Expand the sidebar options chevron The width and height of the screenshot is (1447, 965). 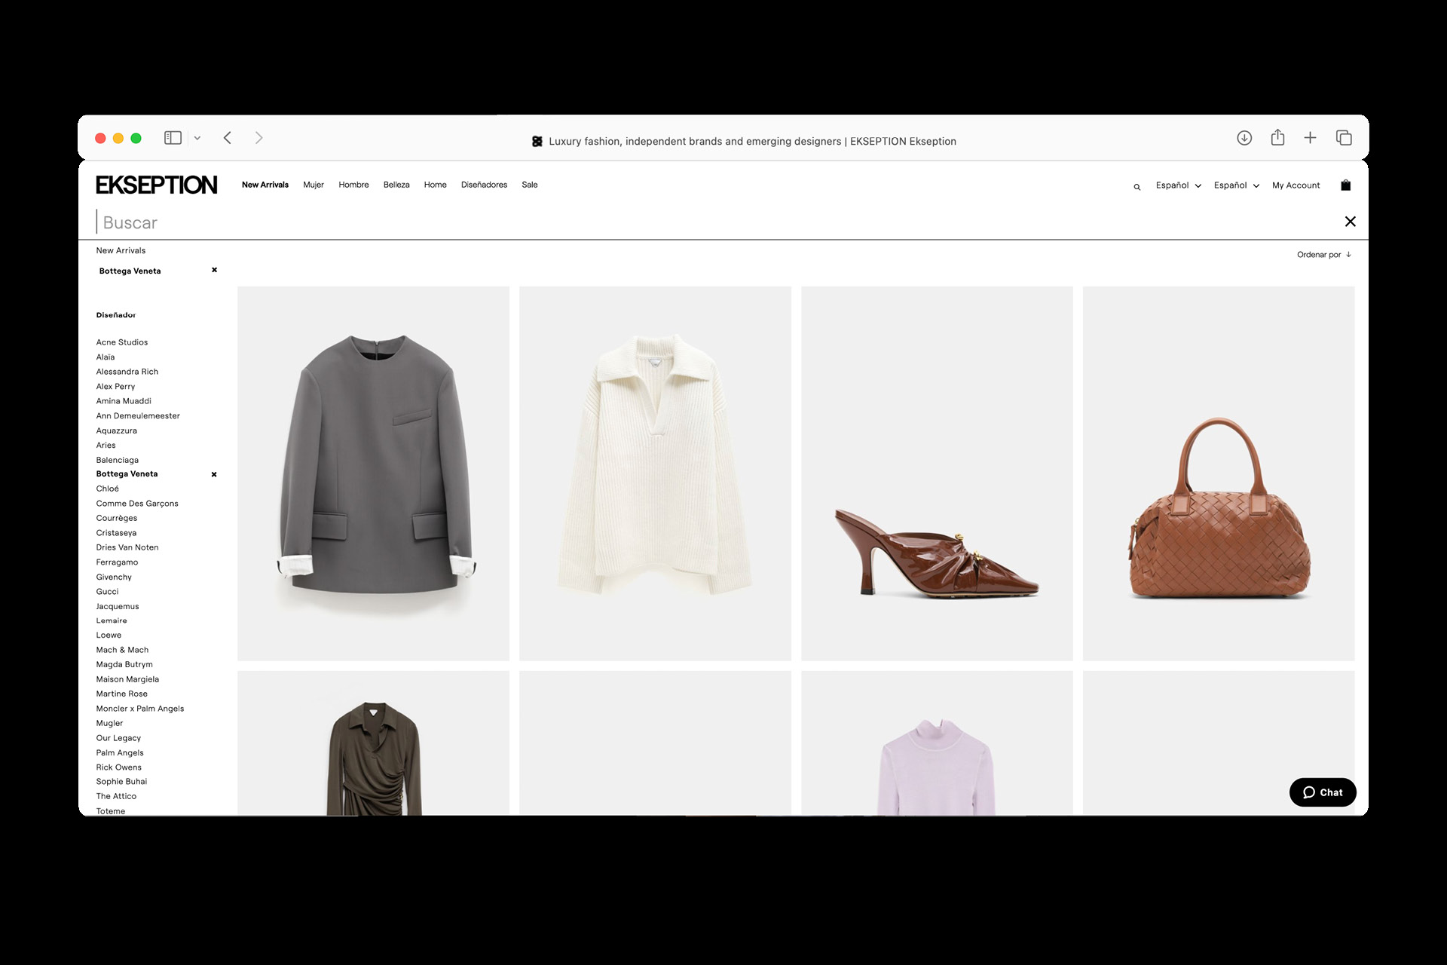[197, 139]
